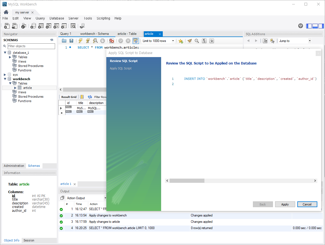Refresh the schemas list icon
The height and width of the screenshot is (245, 325).
click(52, 40)
